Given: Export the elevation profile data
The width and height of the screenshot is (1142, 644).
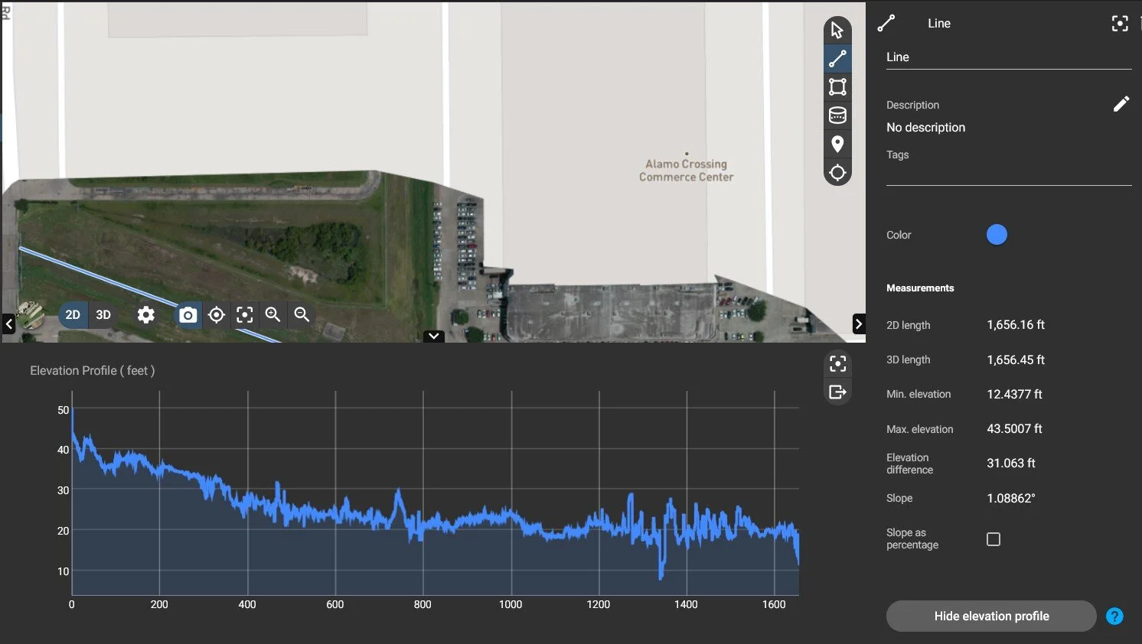Looking at the screenshot, I should (x=837, y=391).
